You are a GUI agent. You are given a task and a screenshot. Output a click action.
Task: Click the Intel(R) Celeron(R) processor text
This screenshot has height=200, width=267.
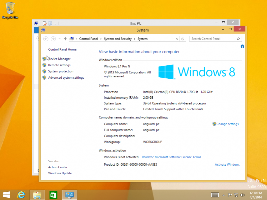pyautogui.click(x=178, y=92)
